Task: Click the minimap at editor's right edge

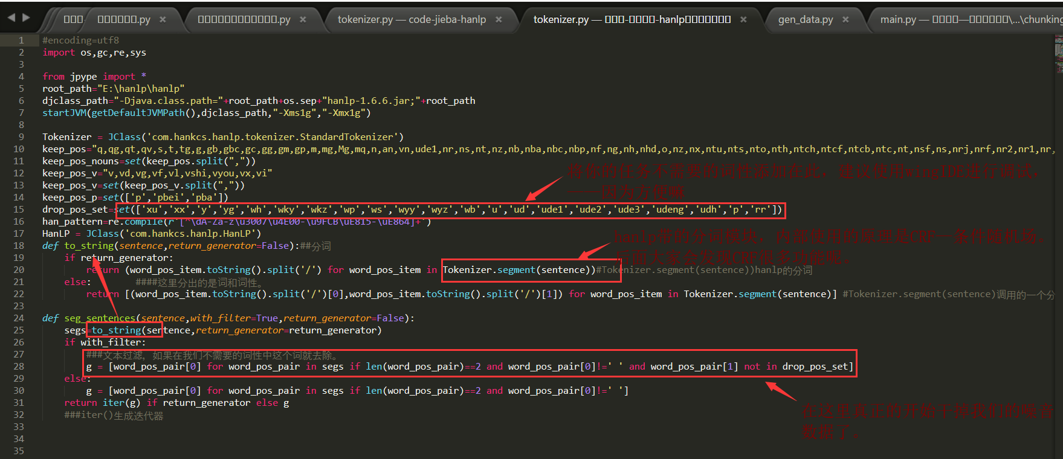Action: [1058, 54]
